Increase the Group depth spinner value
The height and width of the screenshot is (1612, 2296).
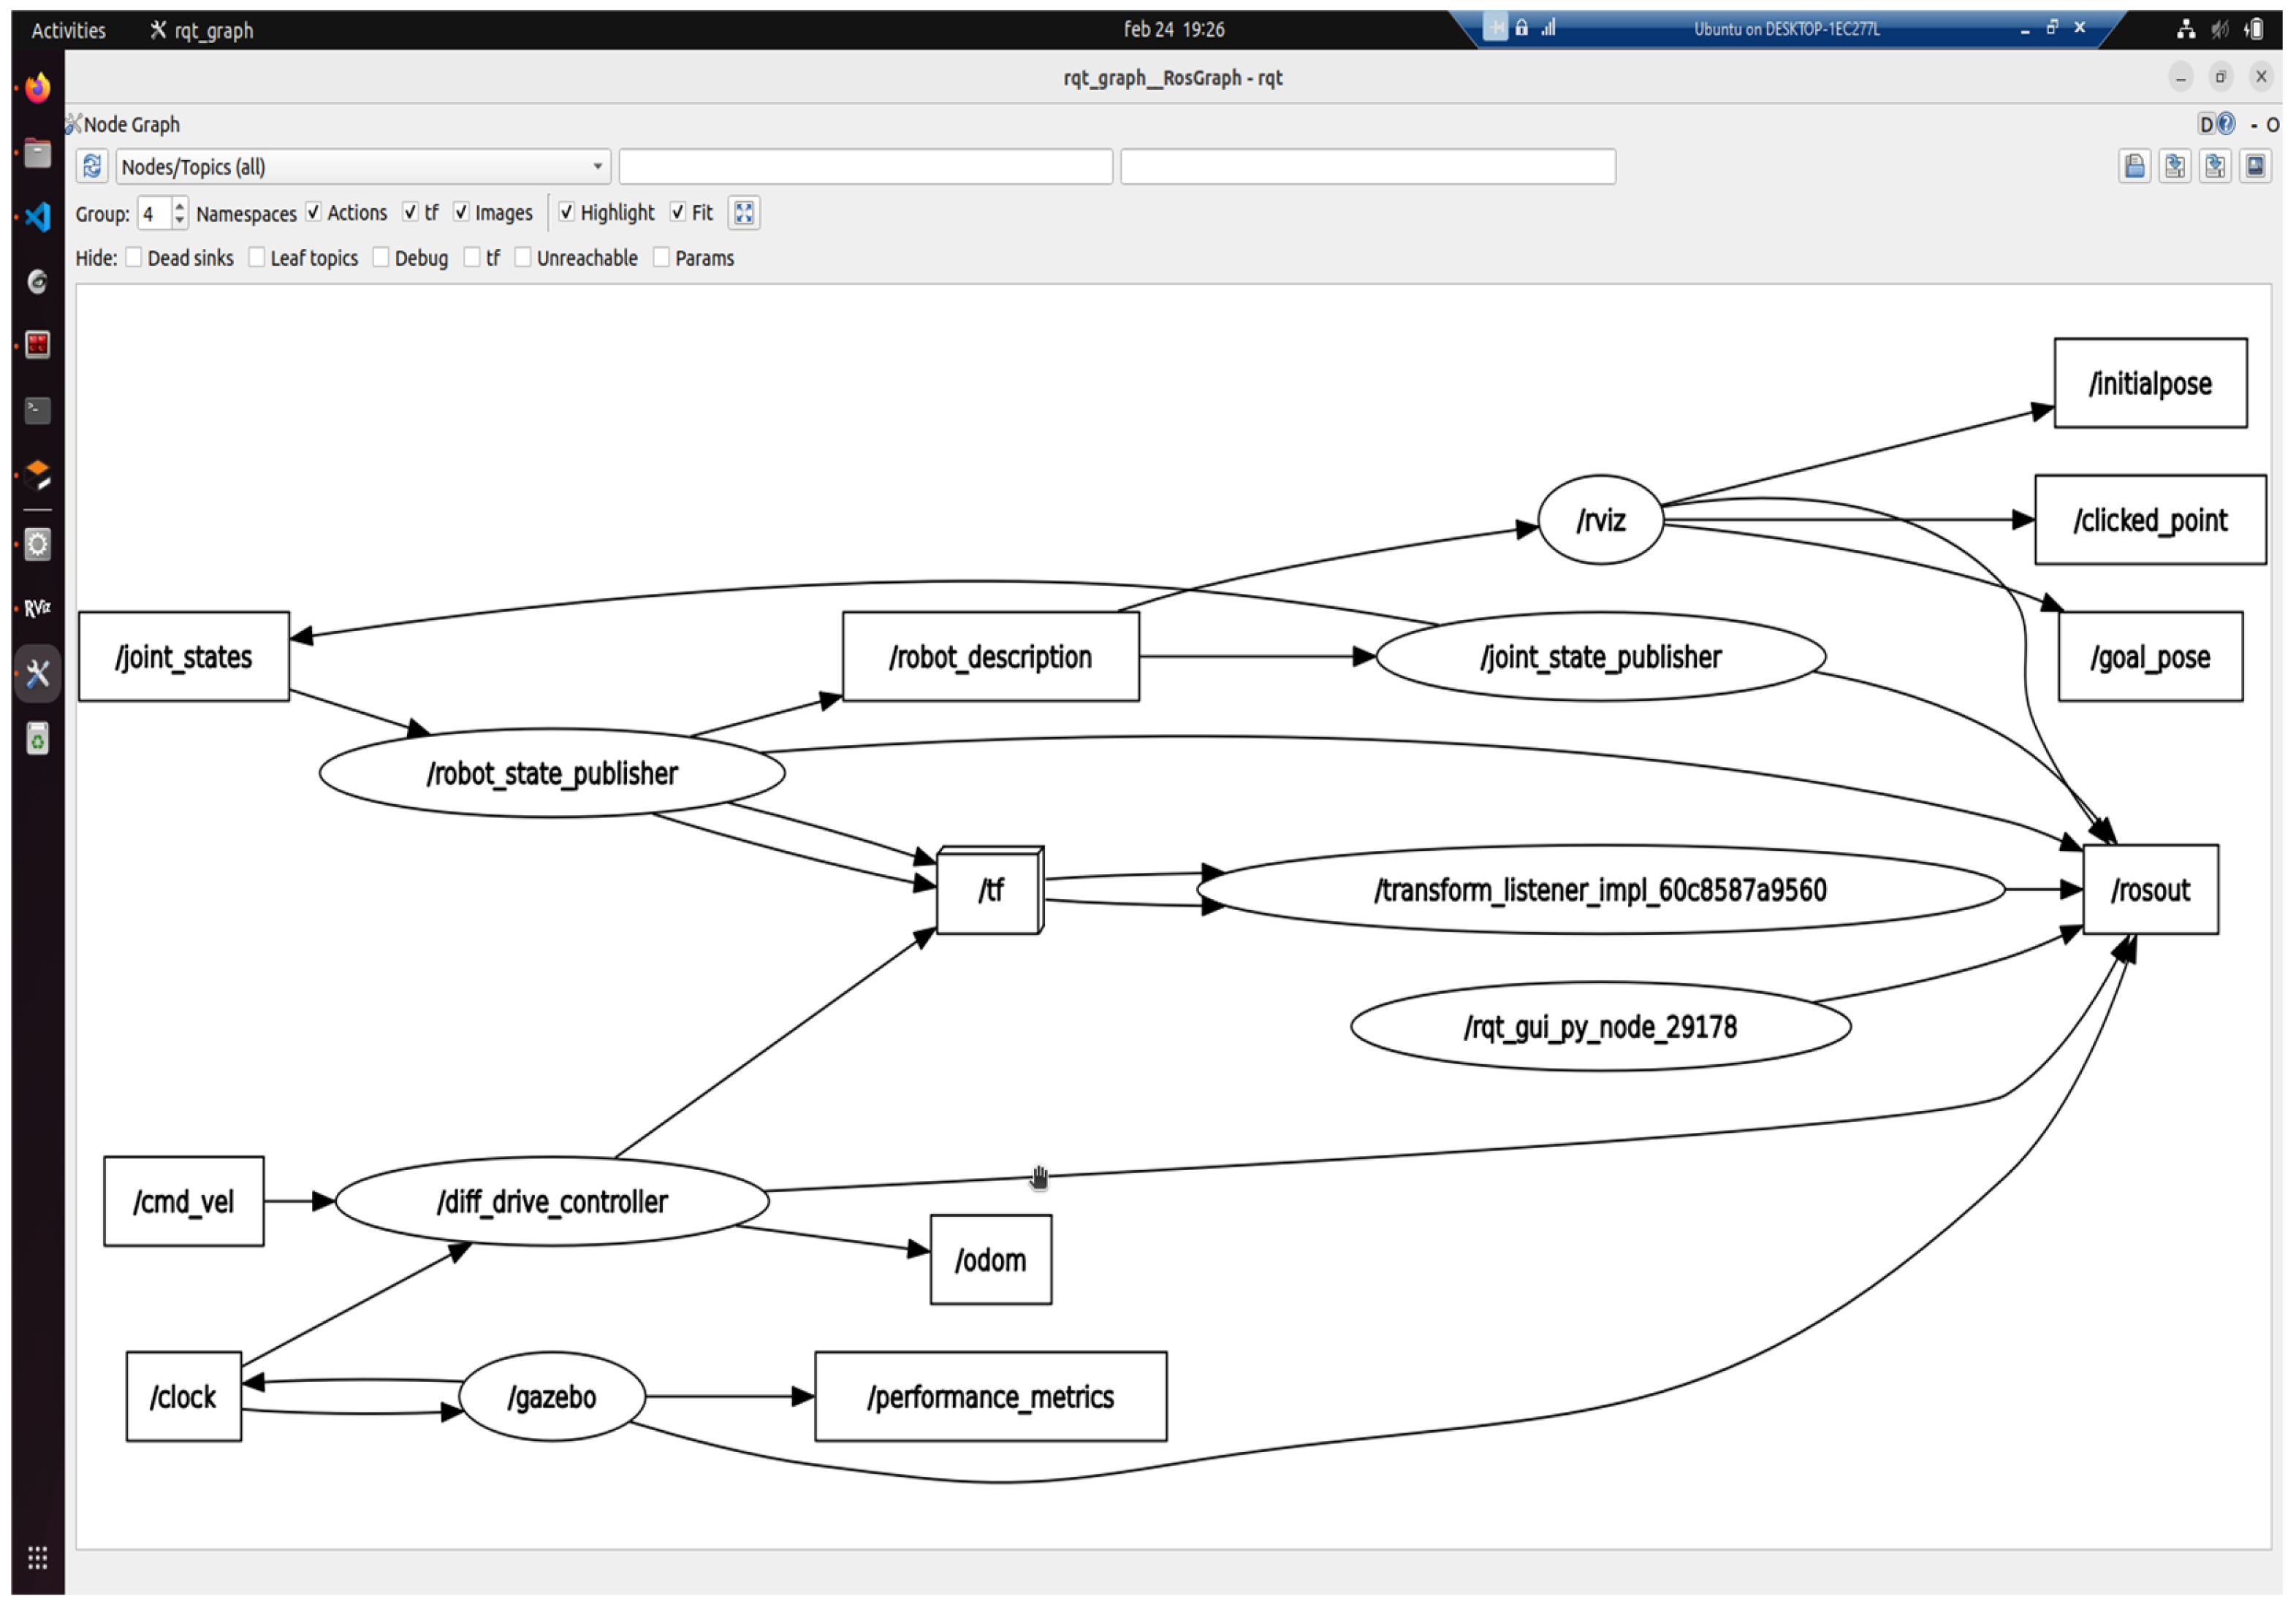pyautogui.click(x=180, y=206)
